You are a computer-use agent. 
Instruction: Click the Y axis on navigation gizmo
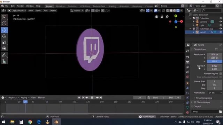176,16
